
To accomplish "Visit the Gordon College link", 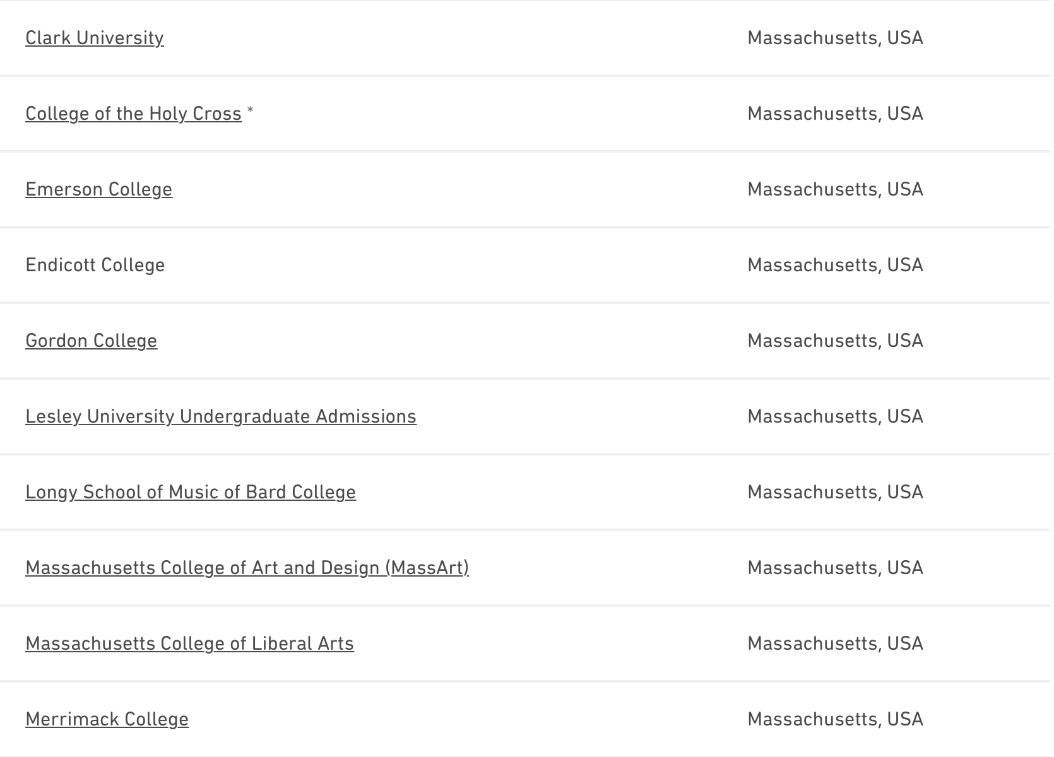I will pos(91,341).
